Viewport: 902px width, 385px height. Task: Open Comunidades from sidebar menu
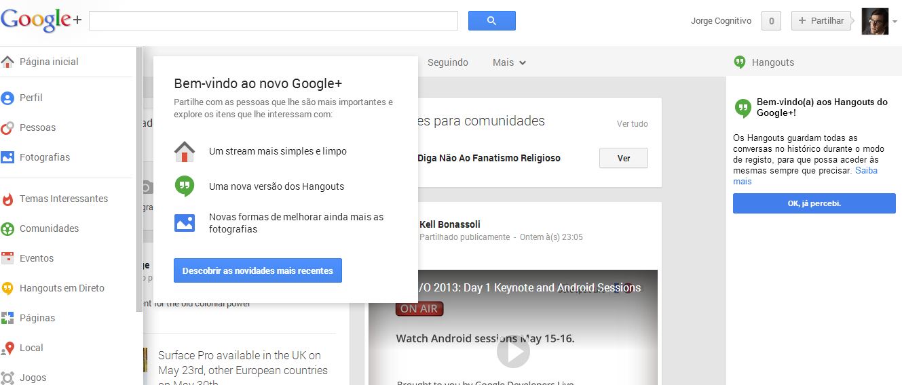click(50, 228)
